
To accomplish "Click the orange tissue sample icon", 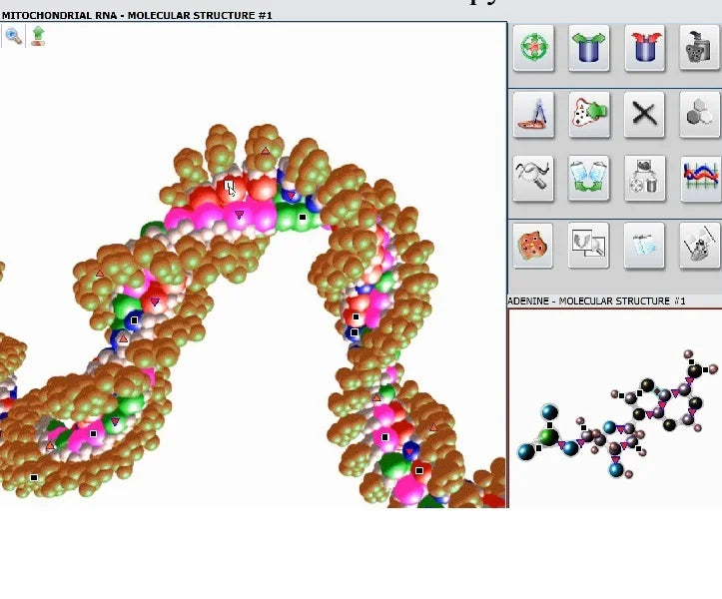I will click(x=533, y=246).
